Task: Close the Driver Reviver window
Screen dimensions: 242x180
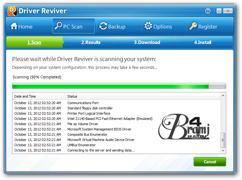Action: (x=228, y=11)
